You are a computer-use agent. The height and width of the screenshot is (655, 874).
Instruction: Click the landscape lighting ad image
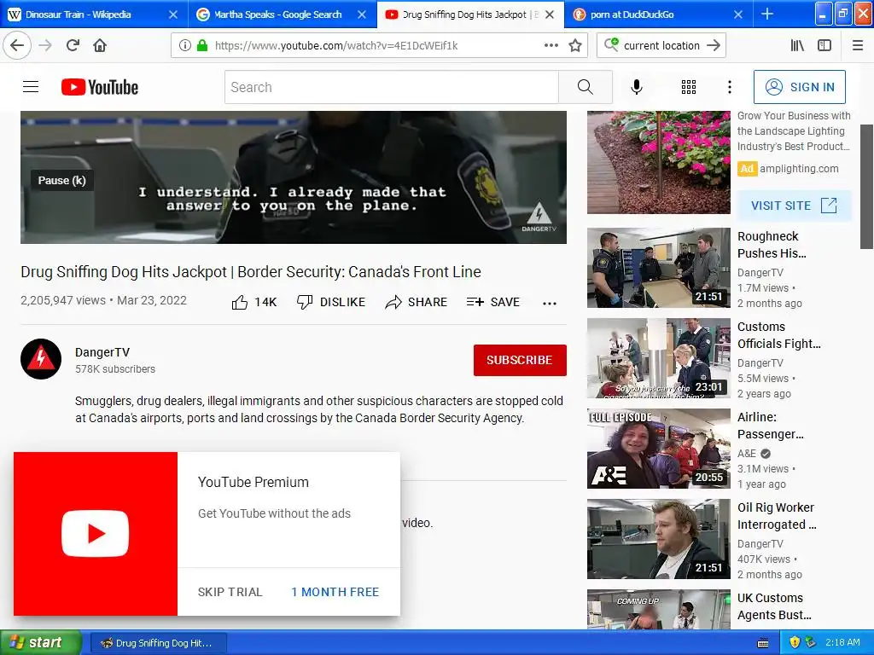point(658,162)
